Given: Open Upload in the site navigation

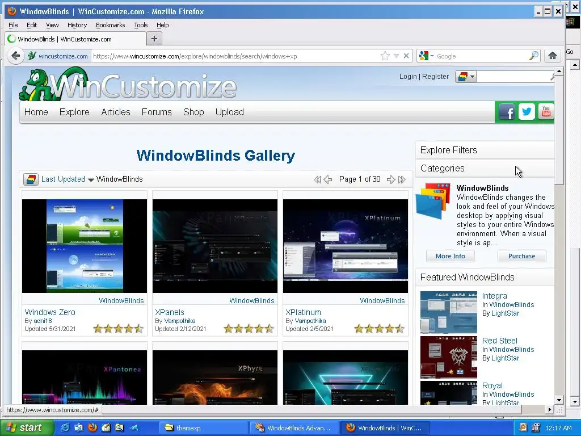Looking at the screenshot, I should tap(229, 112).
